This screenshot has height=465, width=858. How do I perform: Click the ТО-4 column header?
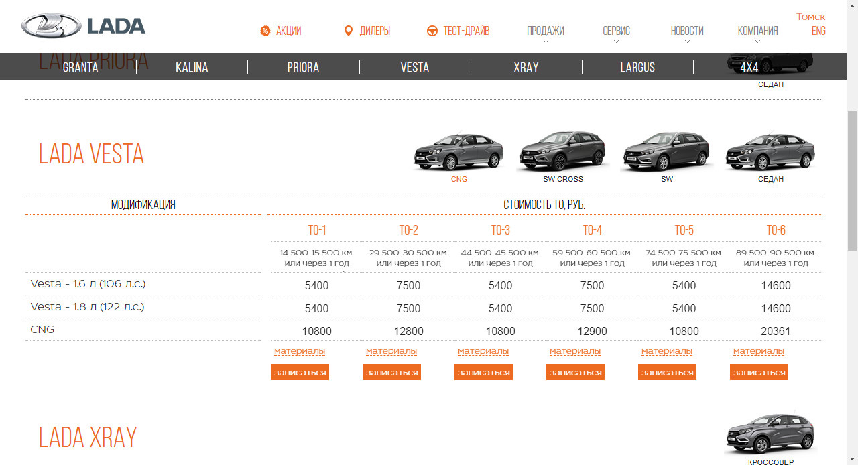point(593,230)
